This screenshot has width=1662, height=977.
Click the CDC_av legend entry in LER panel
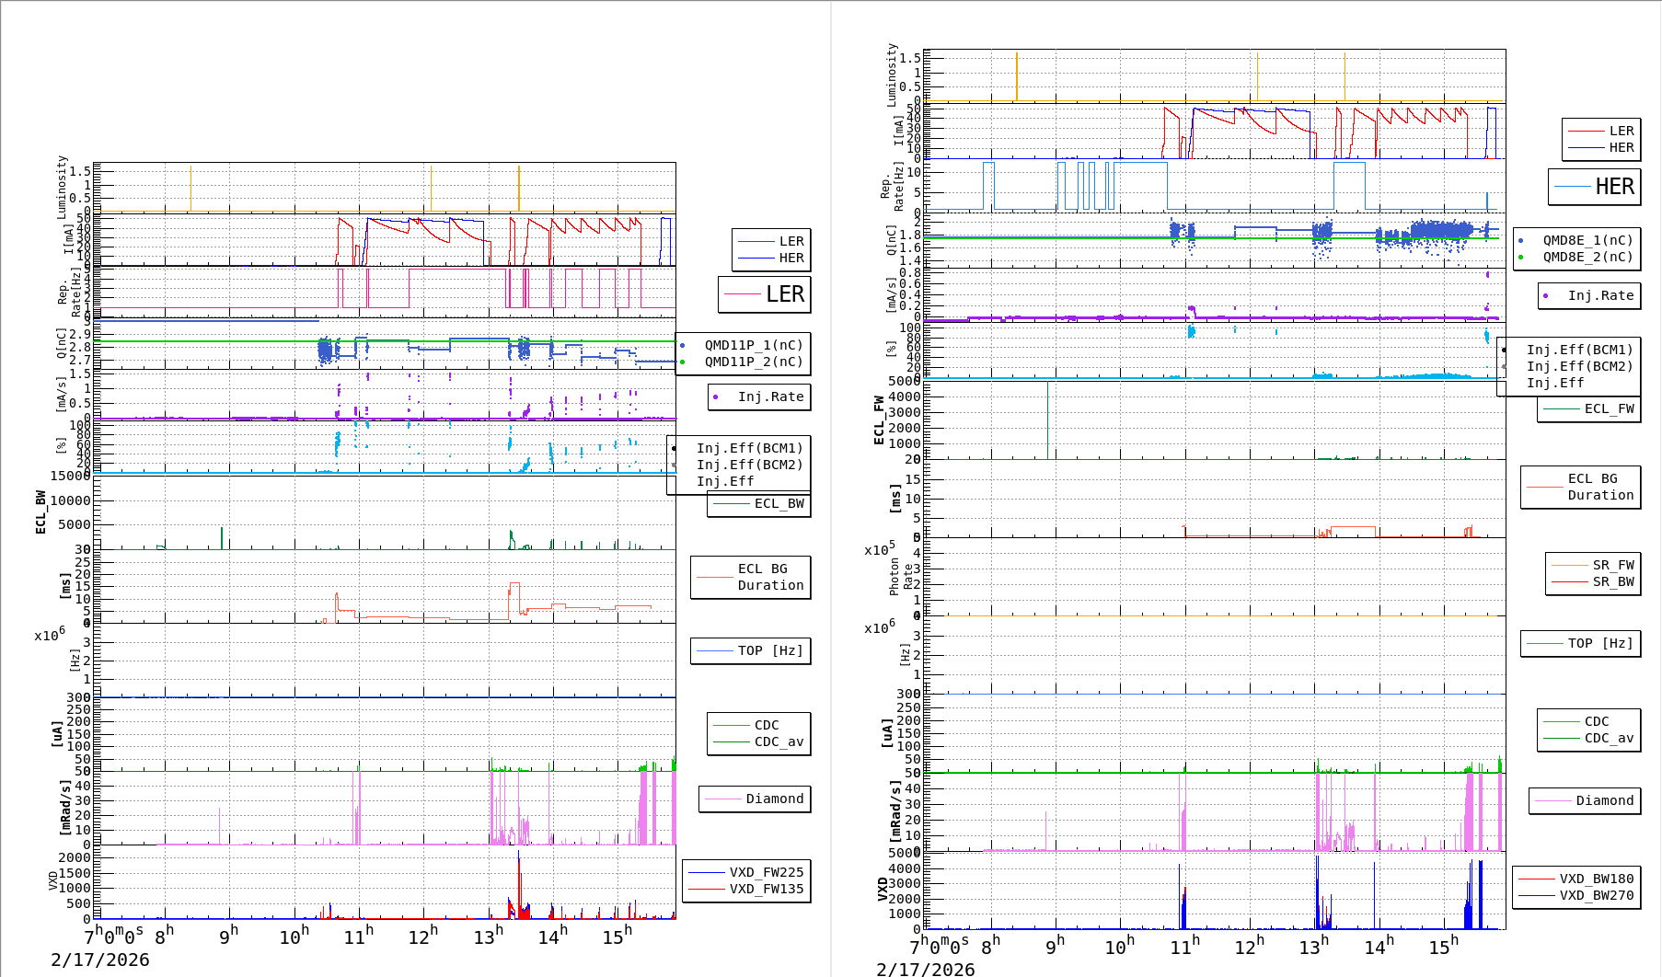(779, 741)
